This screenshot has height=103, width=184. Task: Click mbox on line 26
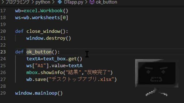pyautogui.click(x=32, y=72)
